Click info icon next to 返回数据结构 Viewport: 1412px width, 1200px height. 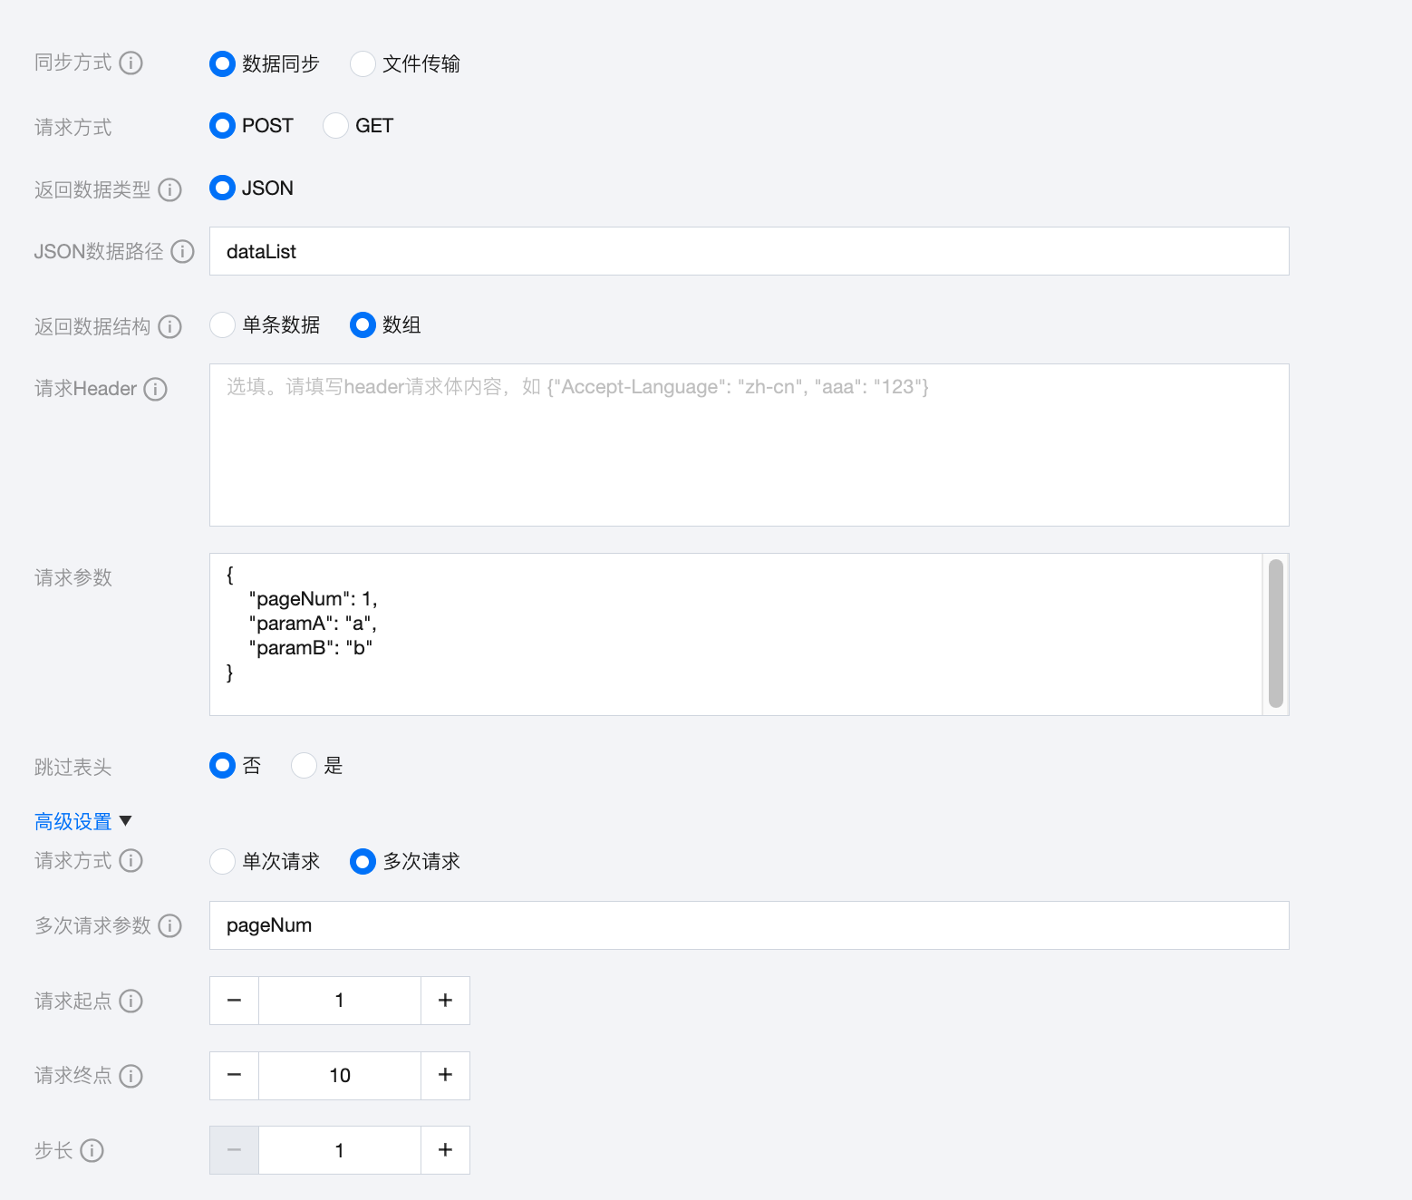pos(170,326)
